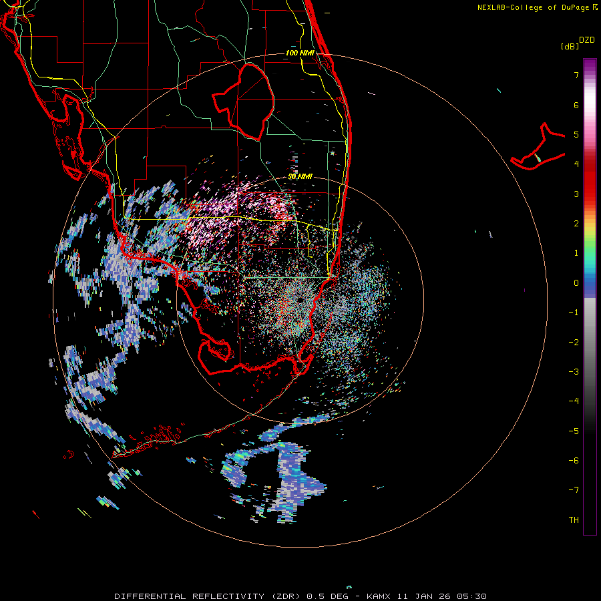The width and height of the screenshot is (601, 601).
Task: Select the 6 value on the color scale
Action: tap(576, 105)
